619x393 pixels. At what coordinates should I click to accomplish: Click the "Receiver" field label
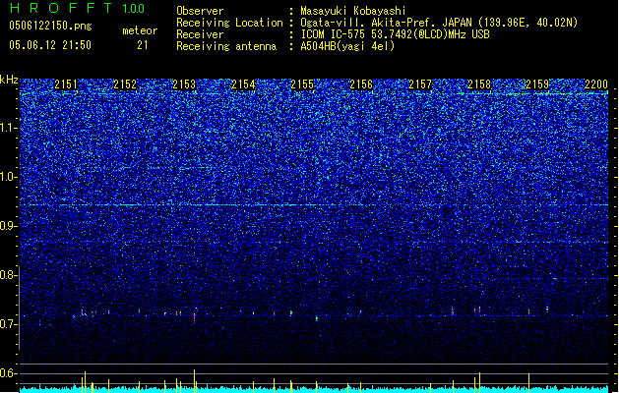coord(200,34)
